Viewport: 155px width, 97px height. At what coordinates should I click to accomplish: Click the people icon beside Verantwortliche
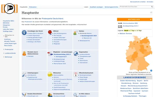click(x=50, y=95)
